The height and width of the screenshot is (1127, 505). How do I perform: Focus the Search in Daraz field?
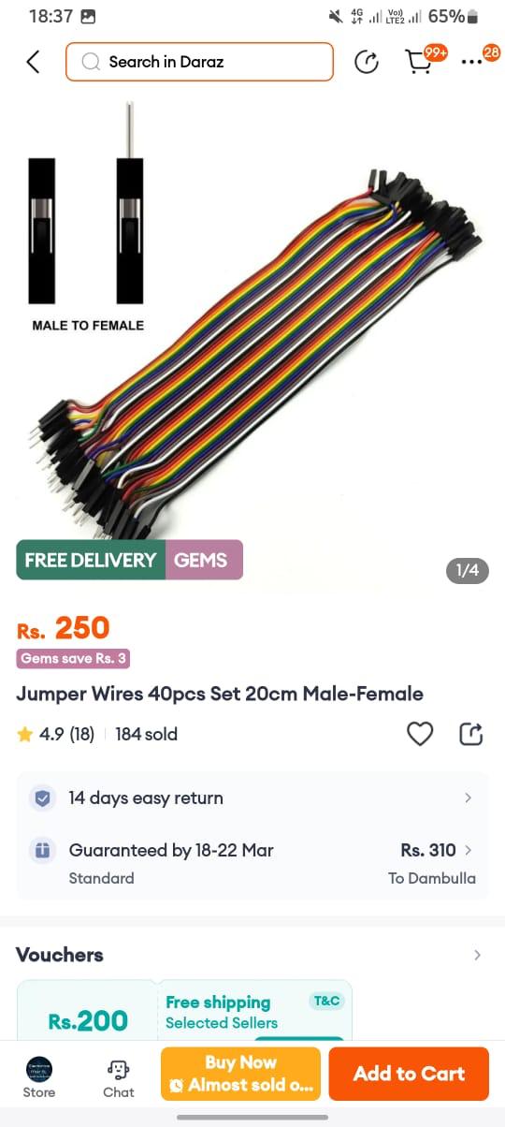199,62
